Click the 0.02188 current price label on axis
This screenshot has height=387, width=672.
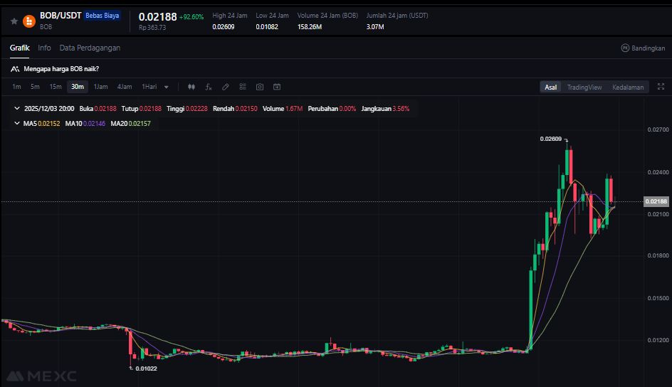656,201
